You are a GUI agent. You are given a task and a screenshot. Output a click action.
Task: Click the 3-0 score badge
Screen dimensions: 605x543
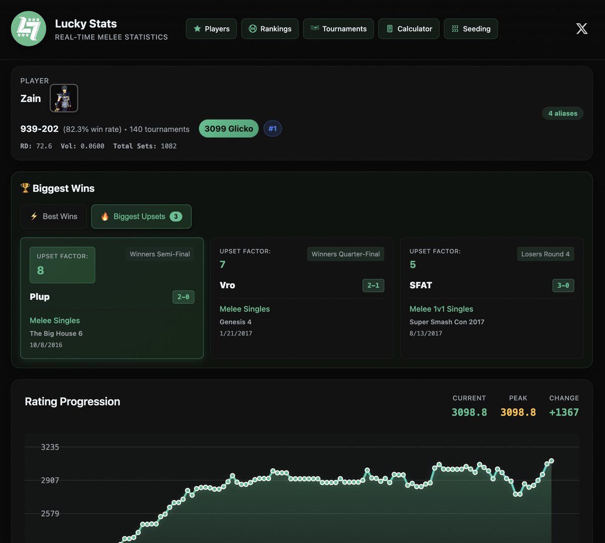pos(563,285)
